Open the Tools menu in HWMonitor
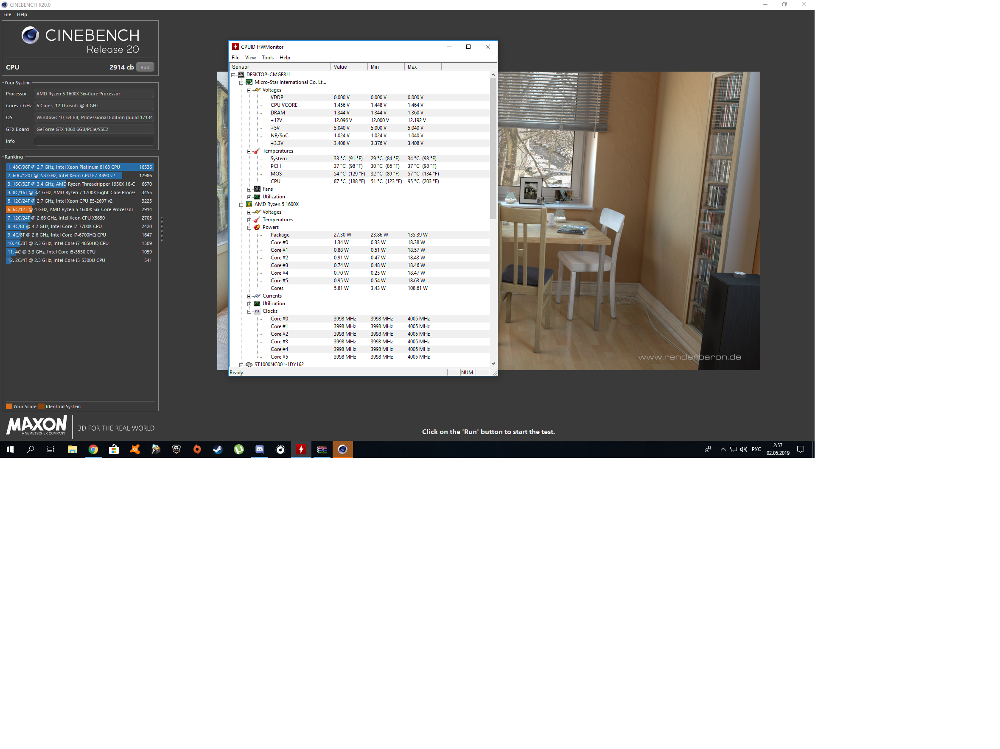1000x749 pixels. pyautogui.click(x=267, y=58)
